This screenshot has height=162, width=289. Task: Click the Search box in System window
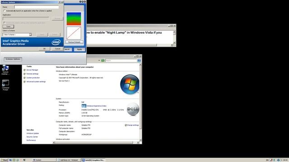[x=121, y=60]
